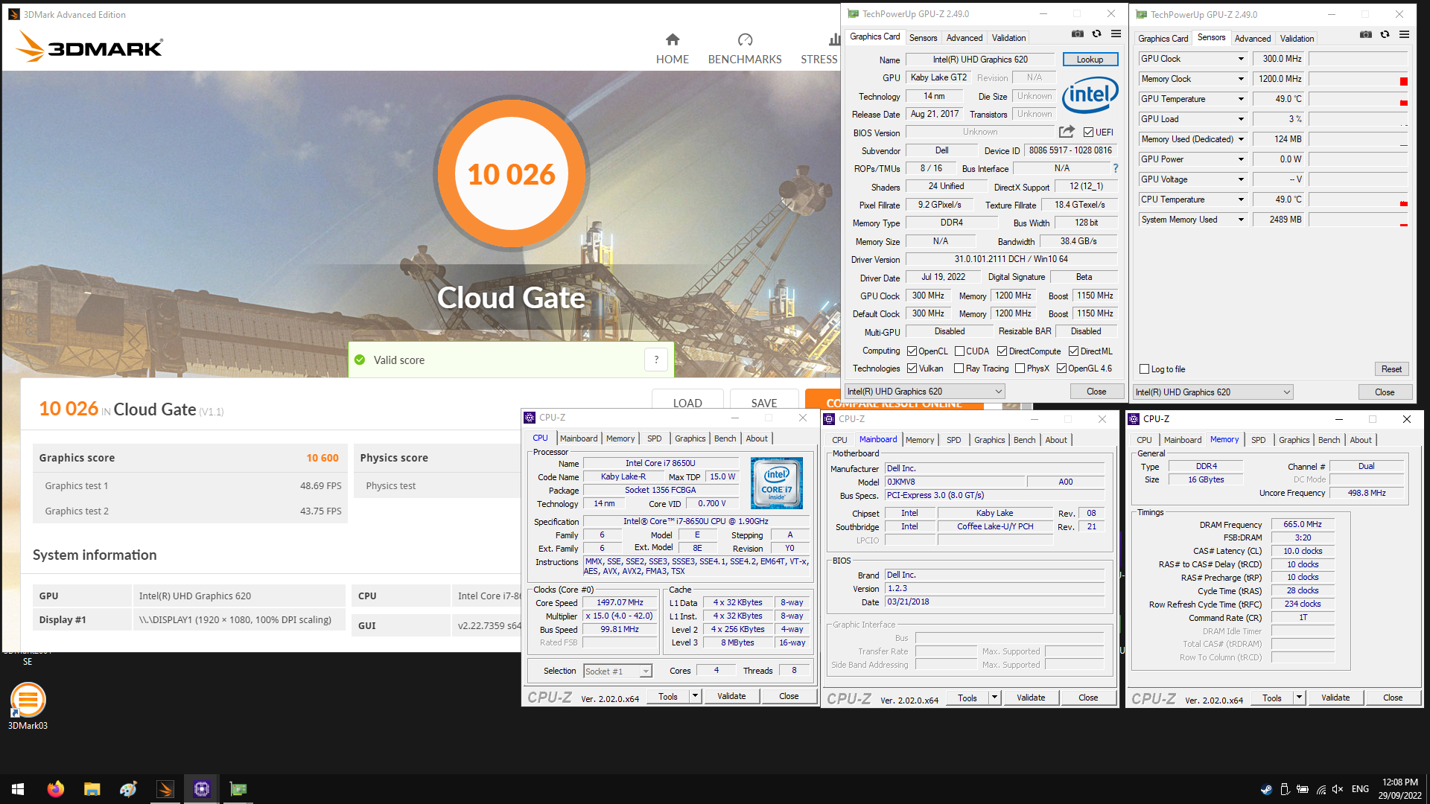The height and width of the screenshot is (804, 1430).
Task: Expand the Memory Clock sensor dropdown
Action: coord(1241,79)
